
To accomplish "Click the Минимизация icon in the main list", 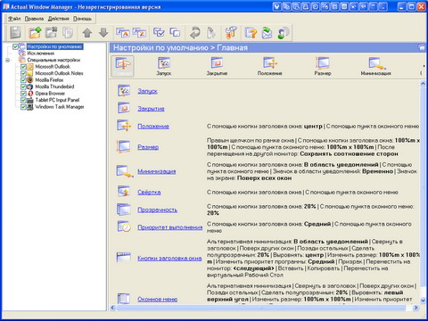I will pos(124,171).
